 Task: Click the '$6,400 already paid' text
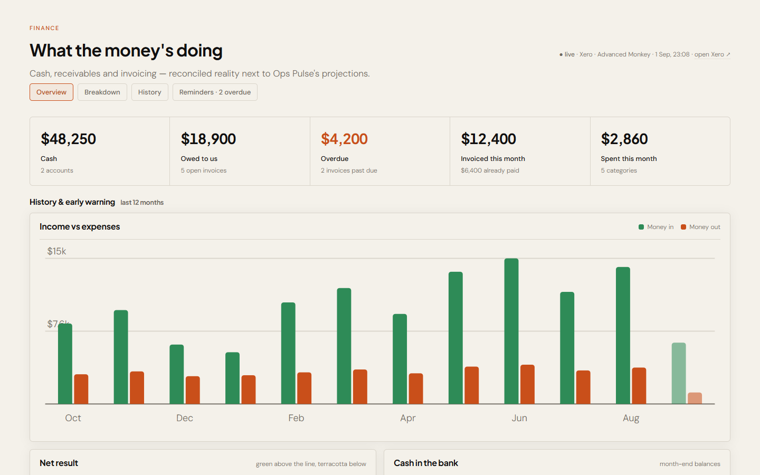tap(490, 170)
